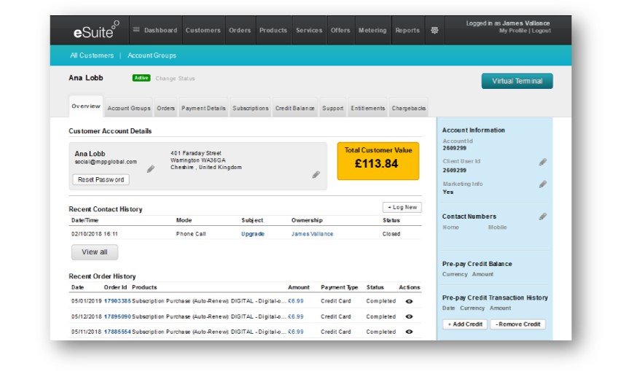Open the Payment Details tab
The height and width of the screenshot is (371, 637).
click(x=203, y=109)
